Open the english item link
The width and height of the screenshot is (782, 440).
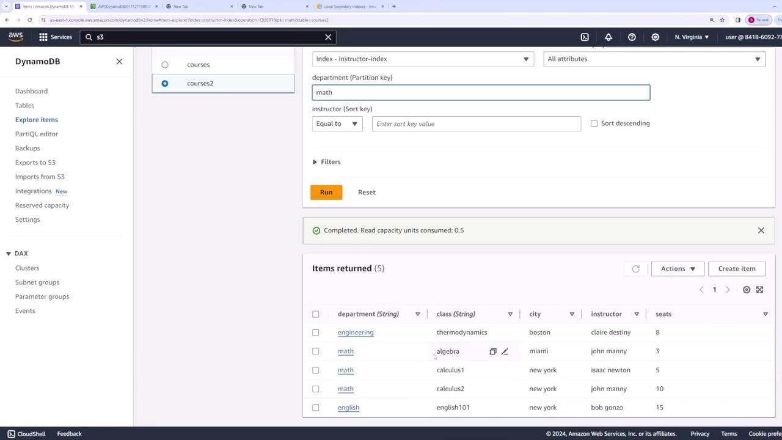click(348, 408)
